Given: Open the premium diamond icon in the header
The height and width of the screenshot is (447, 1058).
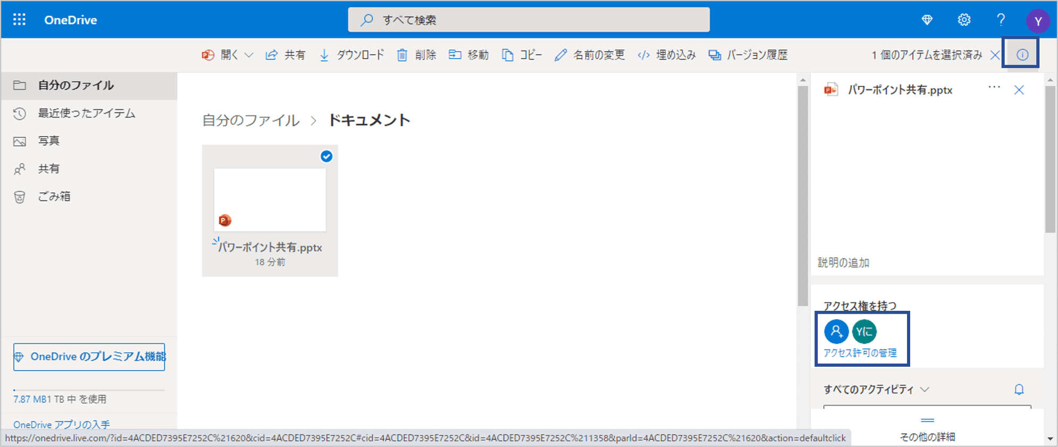Looking at the screenshot, I should (x=927, y=20).
